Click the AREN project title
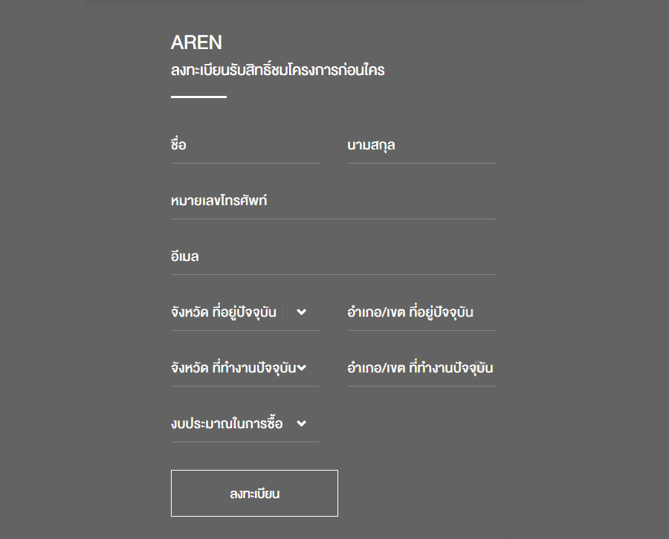Viewport: 669px width, 539px height. pyautogui.click(x=196, y=42)
